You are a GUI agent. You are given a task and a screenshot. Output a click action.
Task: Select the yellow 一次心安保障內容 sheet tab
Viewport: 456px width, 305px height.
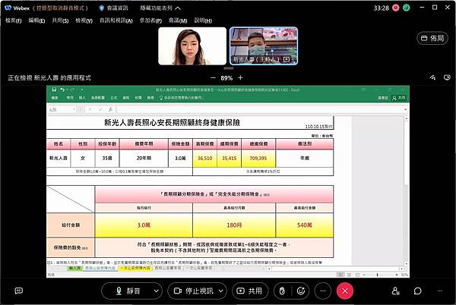pyautogui.click(x=135, y=268)
